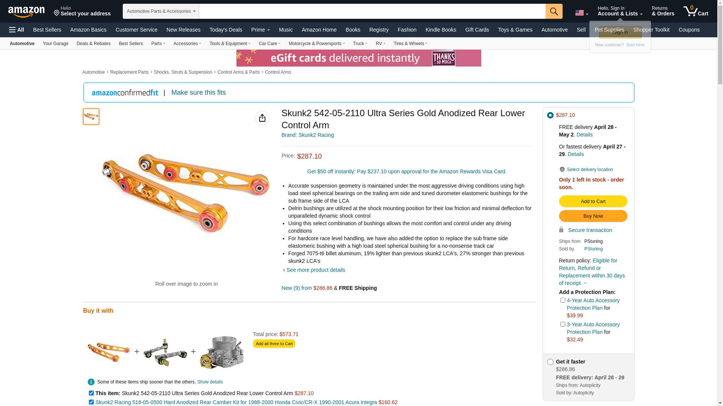Expand the Automotive Parts & Accessories search dropdown

(x=161, y=11)
